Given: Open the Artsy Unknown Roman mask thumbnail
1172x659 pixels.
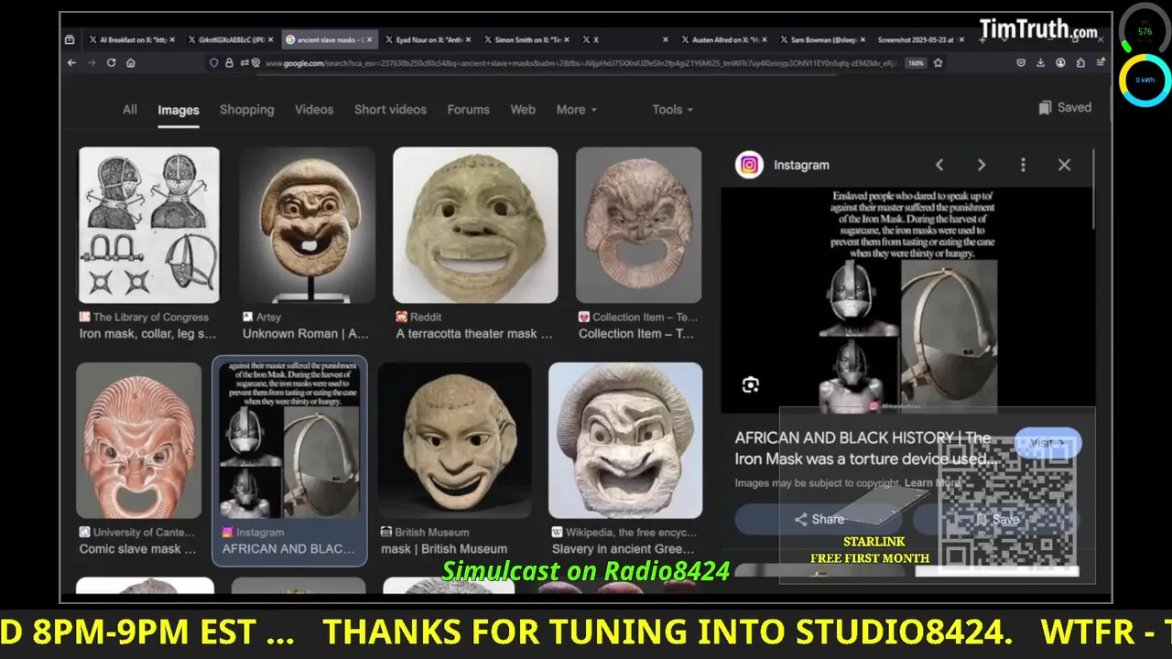Looking at the screenshot, I should click(x=307, y=225).
